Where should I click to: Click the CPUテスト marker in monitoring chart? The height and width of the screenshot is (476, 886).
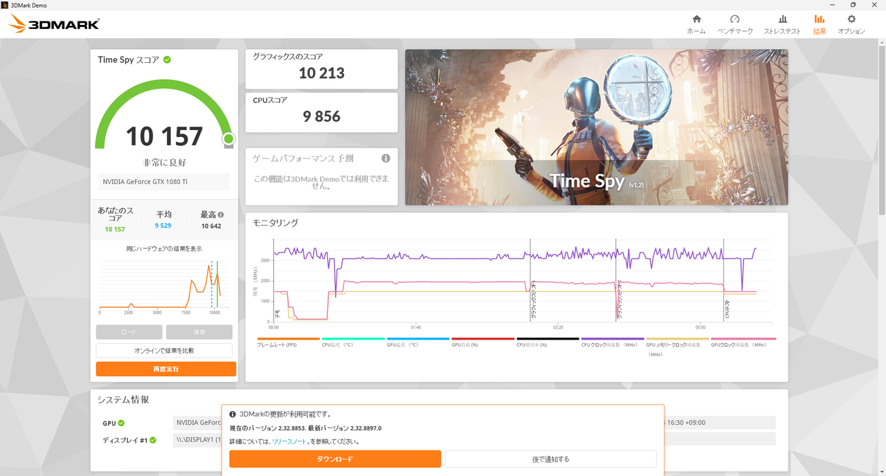pyautogui.click(x=727, y=310)
